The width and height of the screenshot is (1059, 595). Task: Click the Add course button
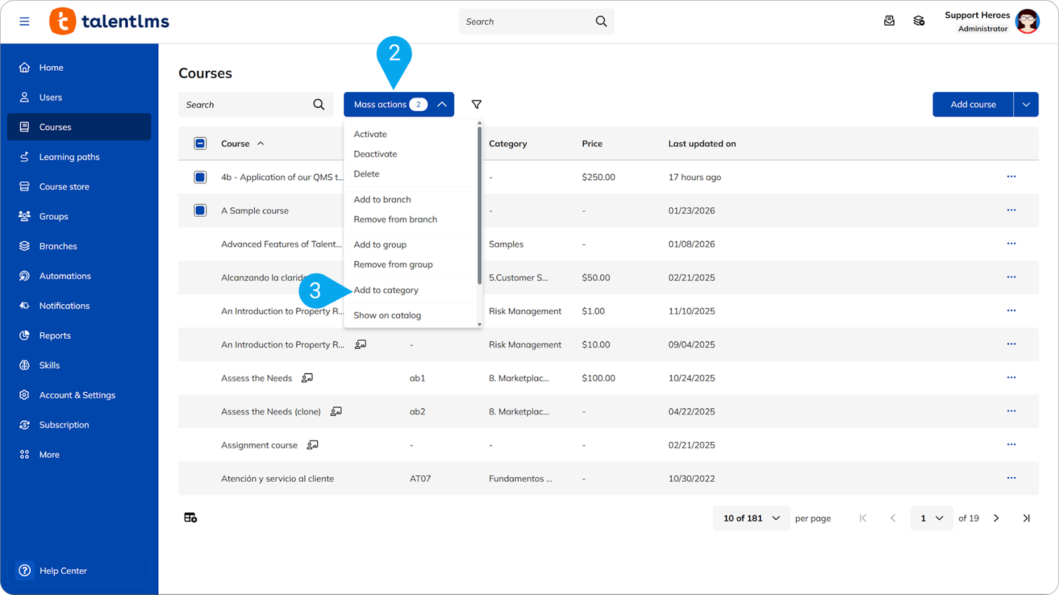coord(972,105)
